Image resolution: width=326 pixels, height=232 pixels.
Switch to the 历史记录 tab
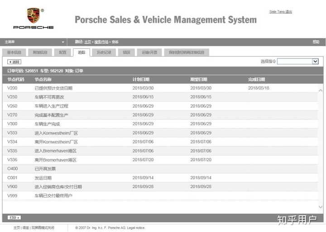pyautogui.click(x=104, y=52)
